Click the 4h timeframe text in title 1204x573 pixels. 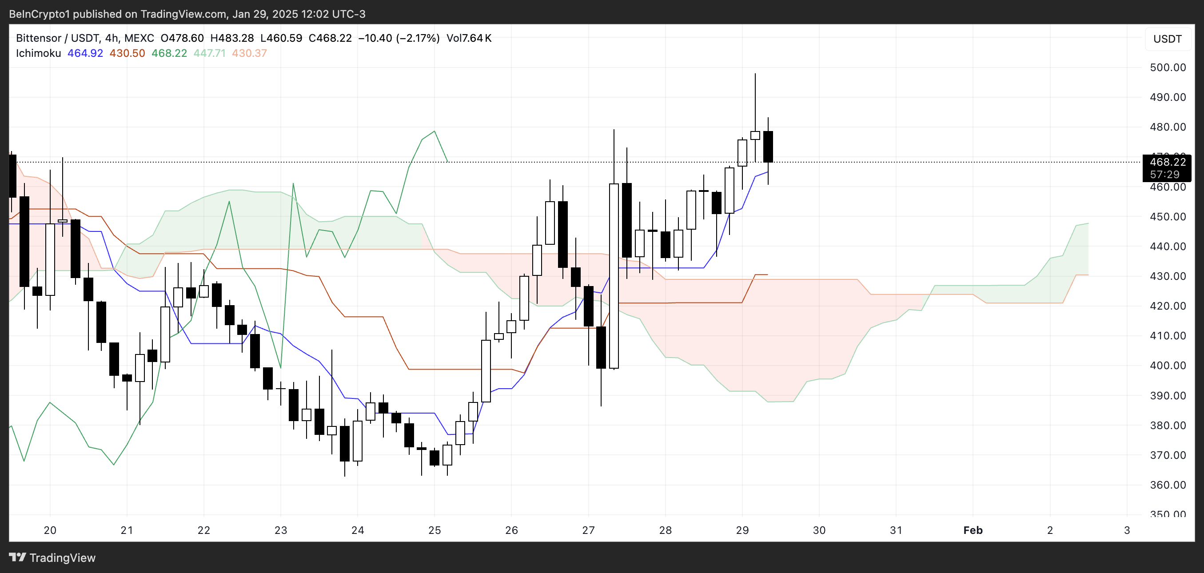[x=111, y=38]
